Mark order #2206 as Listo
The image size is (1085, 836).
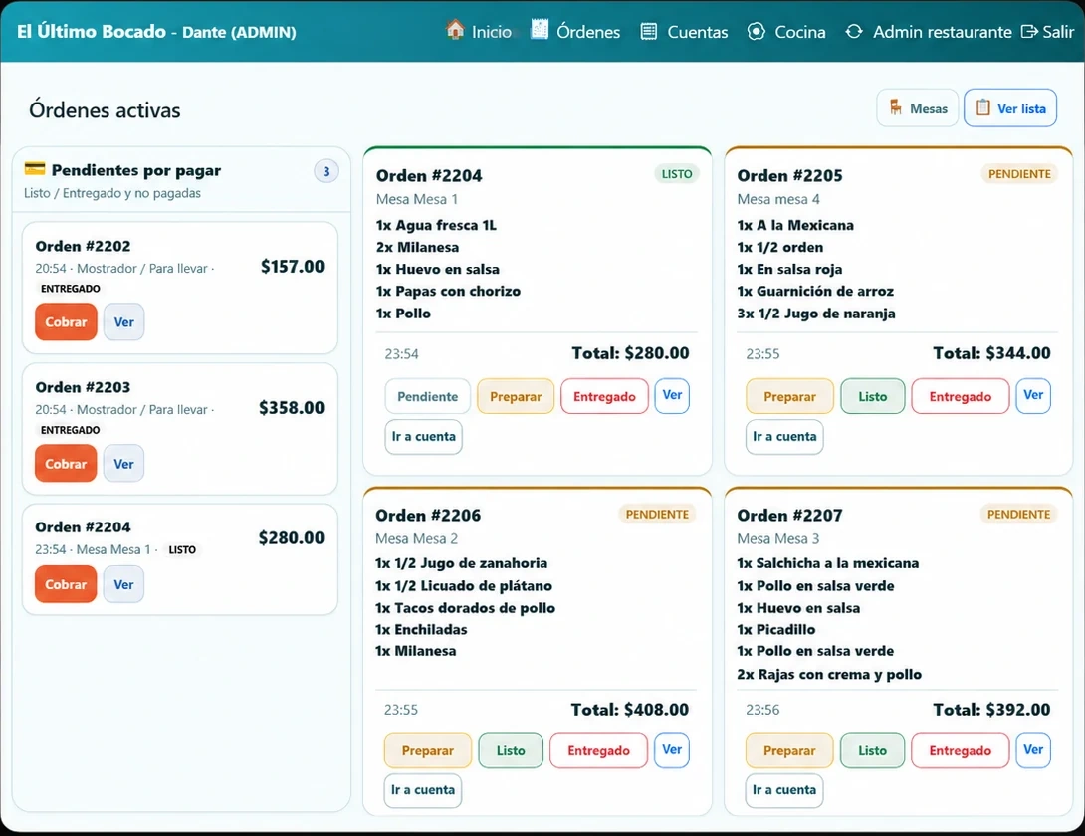click(511, 750)
